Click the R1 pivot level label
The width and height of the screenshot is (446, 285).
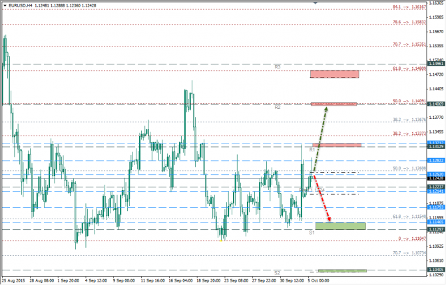click(x=312, y=149)
